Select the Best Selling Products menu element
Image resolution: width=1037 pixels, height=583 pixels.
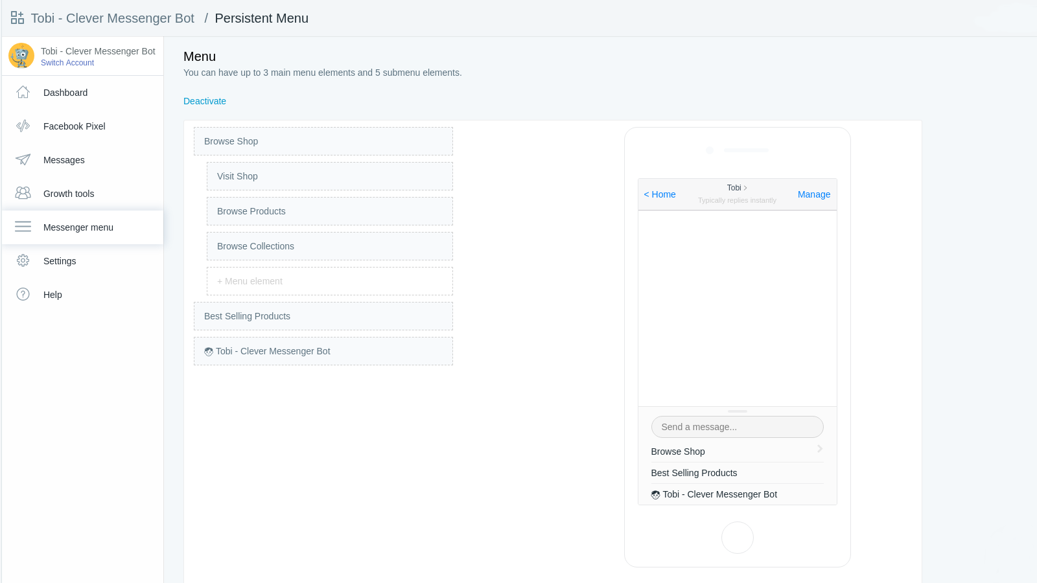(x=323, y=316)
